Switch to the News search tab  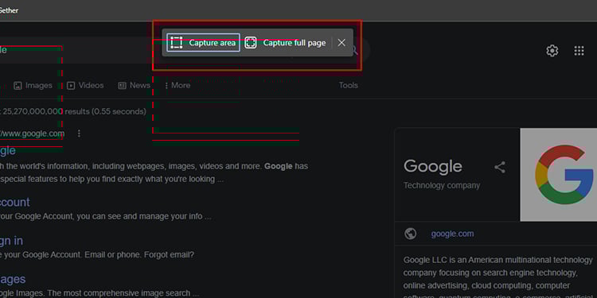click(x=134, y=86)
